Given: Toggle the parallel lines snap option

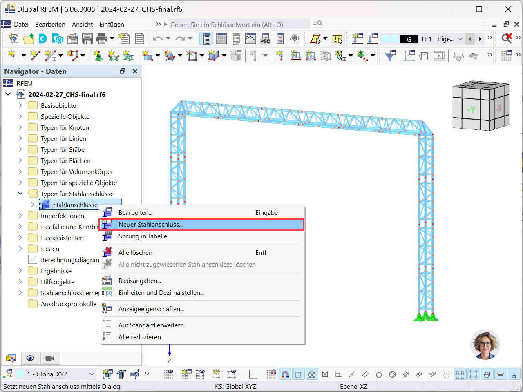Looking at the screenshot, I should click(x=365, y=374).
